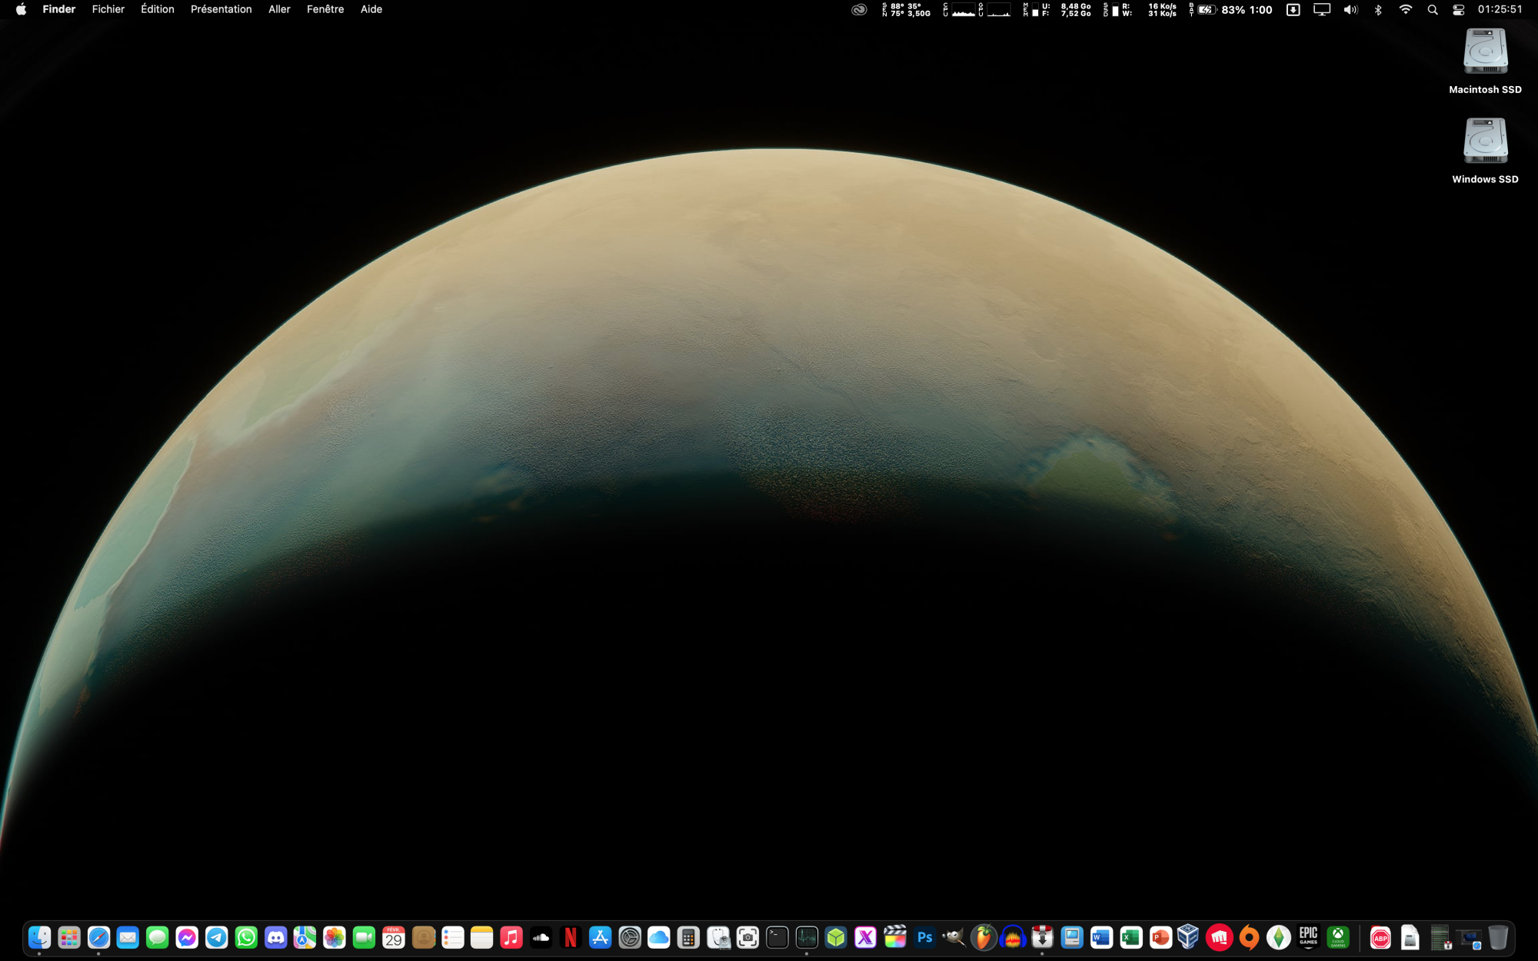Open Disk Utility from the Dock
The width and height of the screenshot is (1538, 961).
(x=718, y=937)
